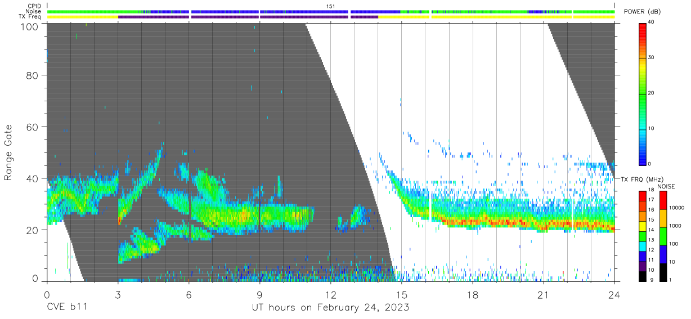Click the UT hours on February 24, 2023 title

pyautogui.click(x=330, y=307)
